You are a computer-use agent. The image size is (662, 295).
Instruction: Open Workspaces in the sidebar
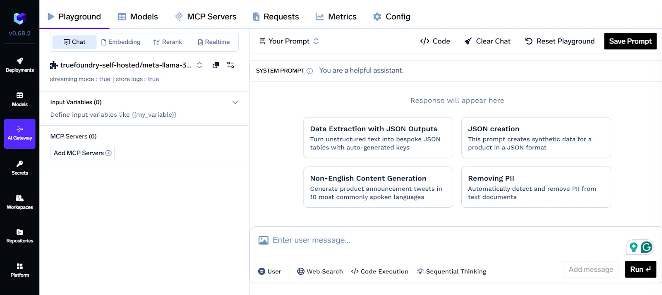20,202
